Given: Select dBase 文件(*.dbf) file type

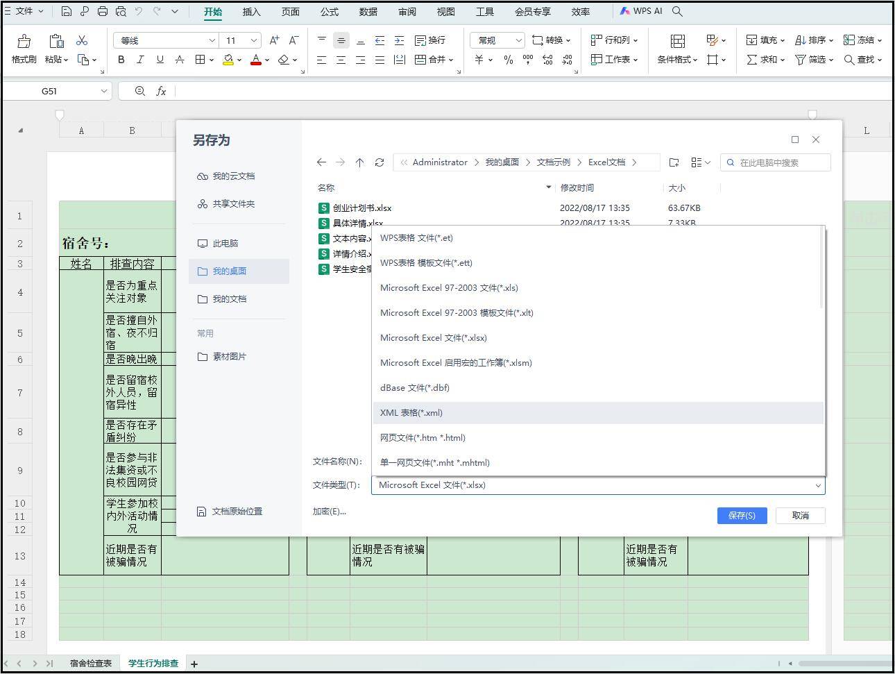Looking at the screenshot, I should click(x=597, y=388).
